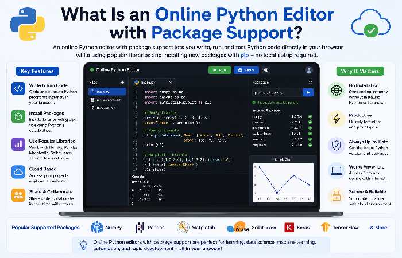The height and width of the screenshot is (258, 402).
Task: Click the Online Python Editor title text
Action: tap(118, 69)
